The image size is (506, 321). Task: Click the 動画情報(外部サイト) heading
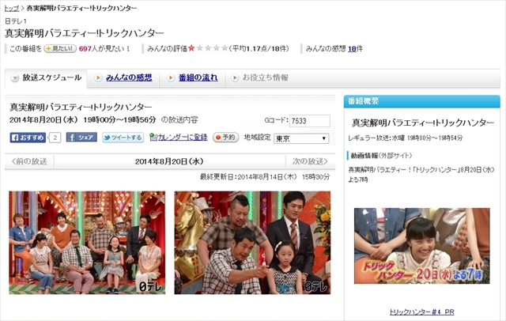pyautogui.click(x=381, y=156)
